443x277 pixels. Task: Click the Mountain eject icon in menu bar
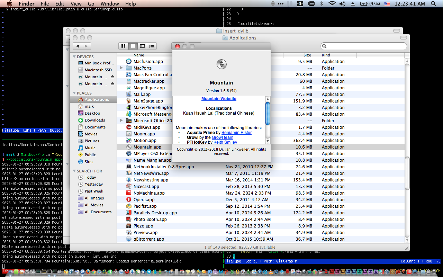click(x=353, y=4)
